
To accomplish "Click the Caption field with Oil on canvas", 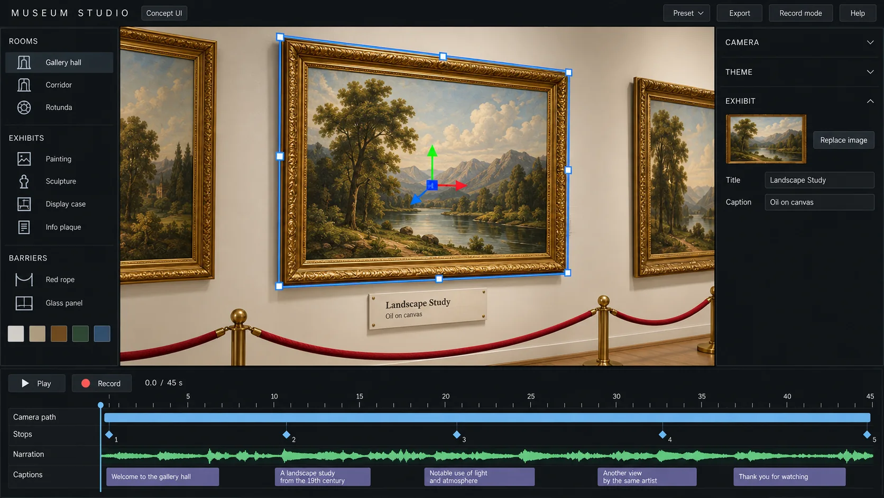I will coord(819,202).
